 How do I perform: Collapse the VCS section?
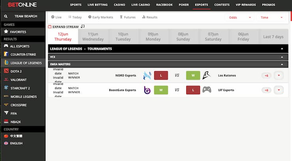point(282,57)
